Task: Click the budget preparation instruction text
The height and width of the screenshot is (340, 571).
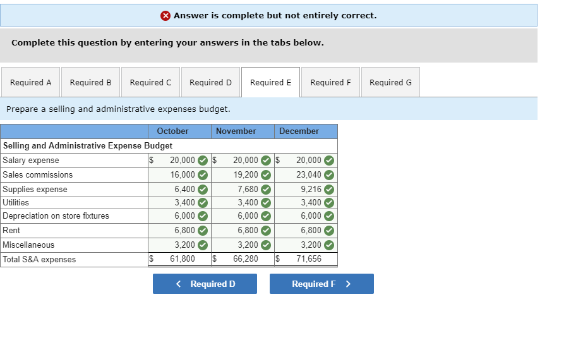Action: (x=118, y=109)
